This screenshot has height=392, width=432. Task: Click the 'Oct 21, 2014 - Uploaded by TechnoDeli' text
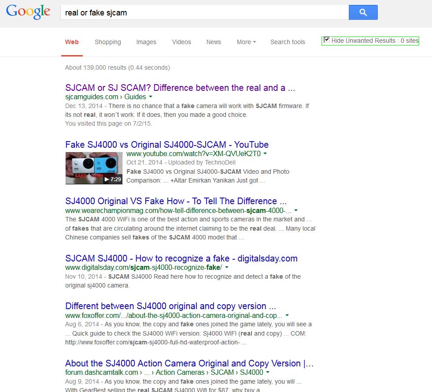tap(181, 162)
